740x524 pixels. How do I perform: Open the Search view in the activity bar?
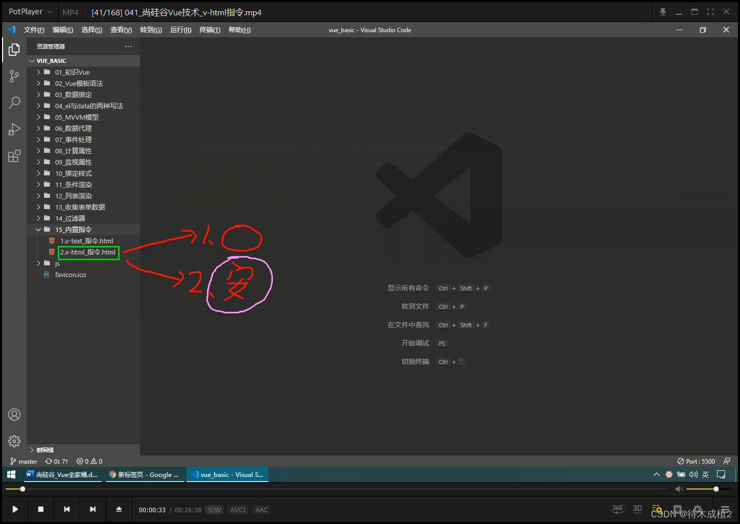(x=14, y=103)
